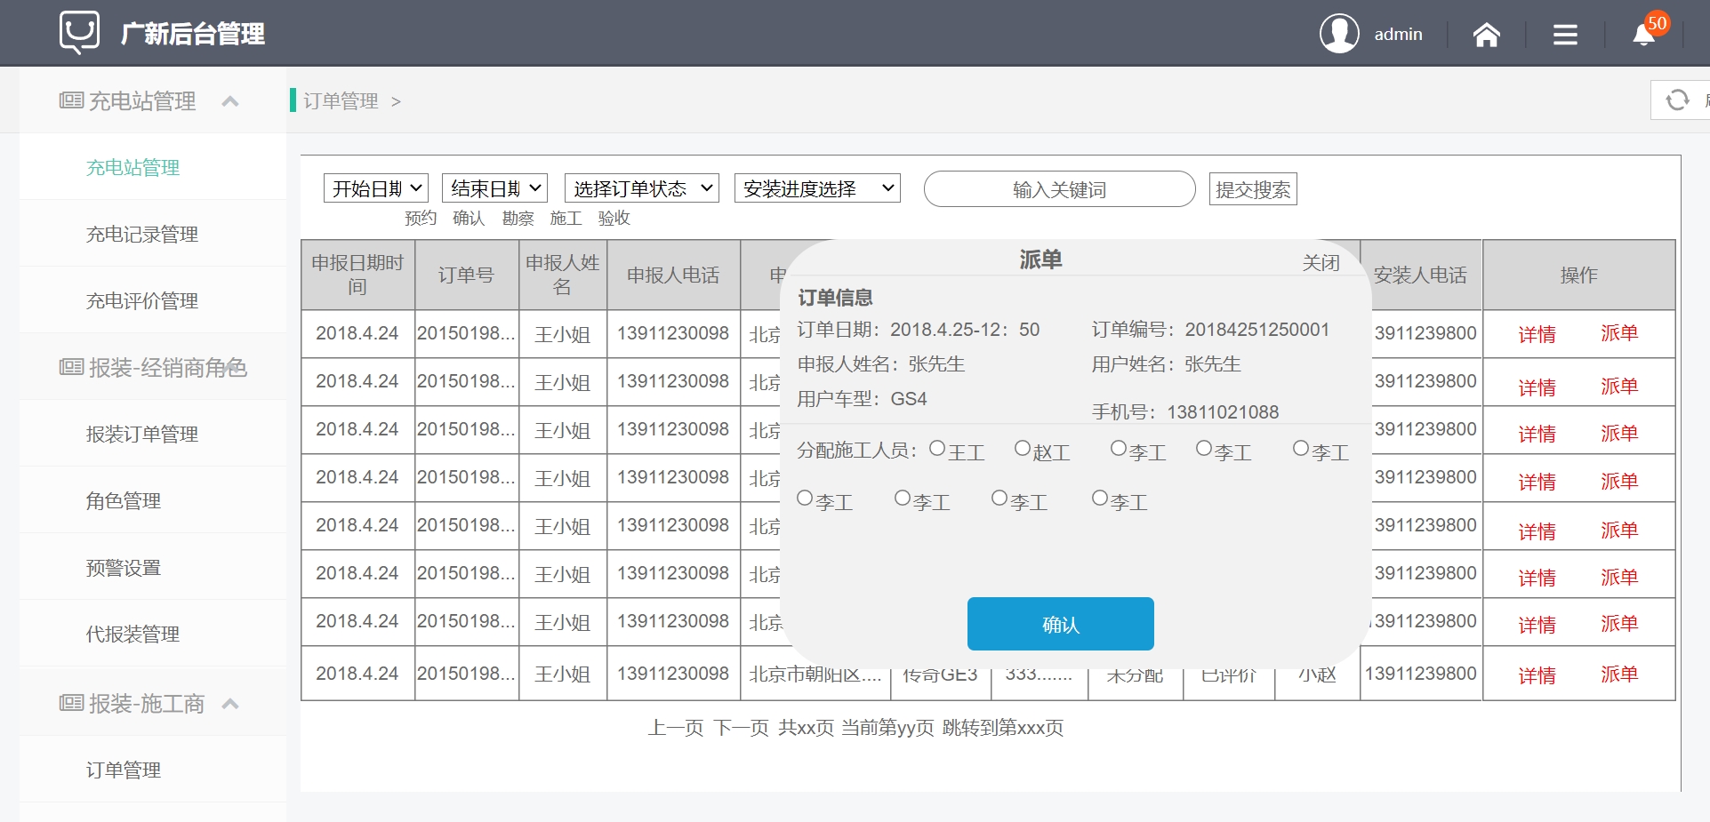
Task: Click 派单 in the first table row
Action: (x=1618, y=333)
